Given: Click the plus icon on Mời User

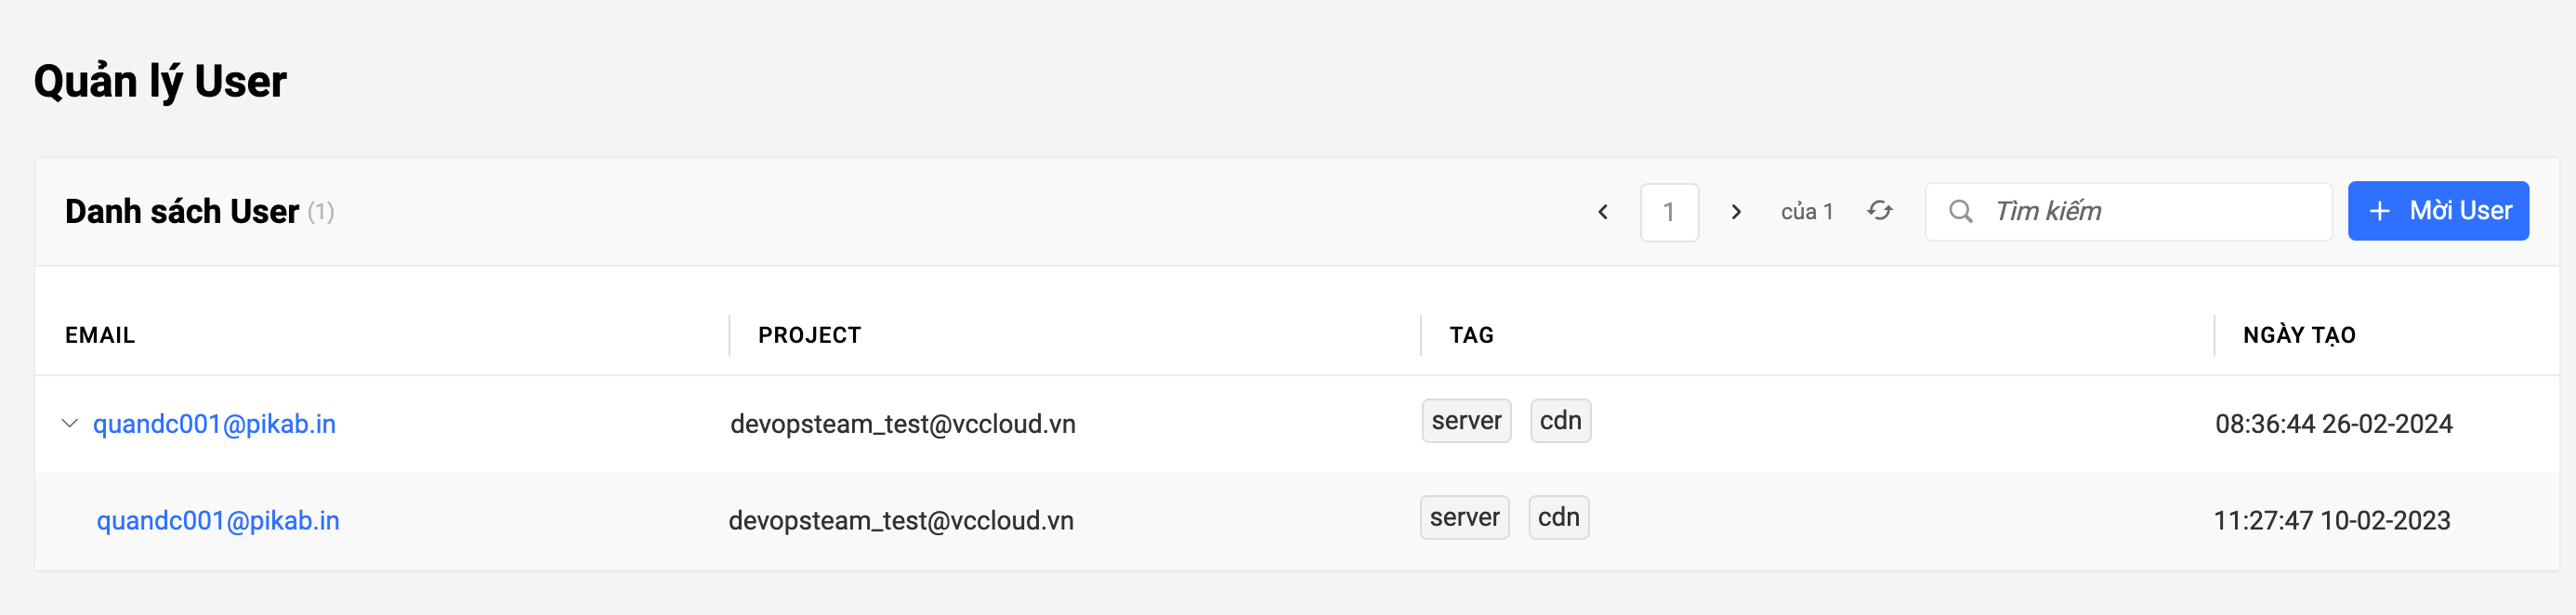Looking at the screenshot, I should click(2379, 212).
